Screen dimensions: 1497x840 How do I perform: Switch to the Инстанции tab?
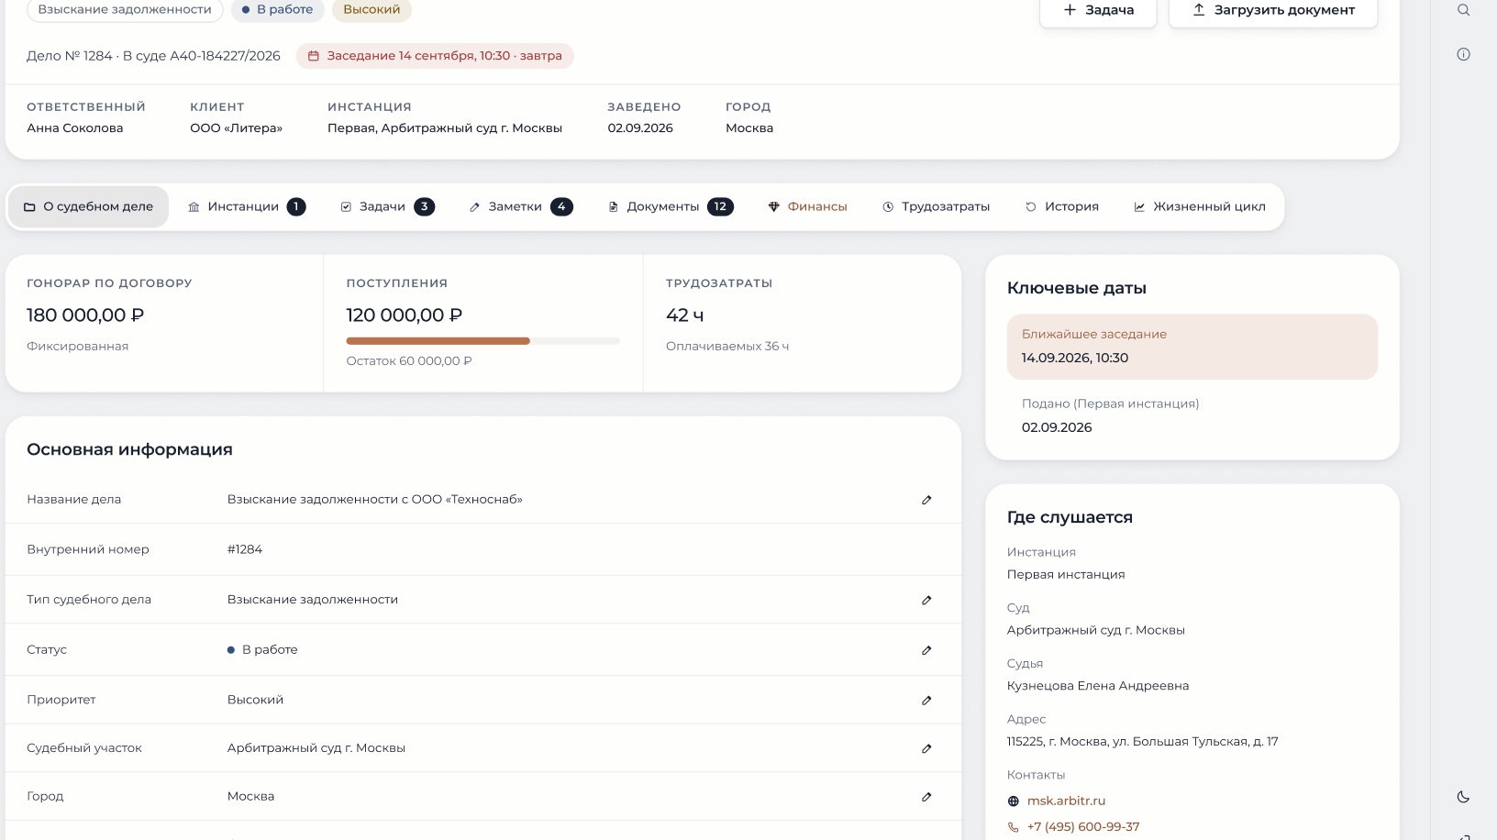[x=246, y=206]
